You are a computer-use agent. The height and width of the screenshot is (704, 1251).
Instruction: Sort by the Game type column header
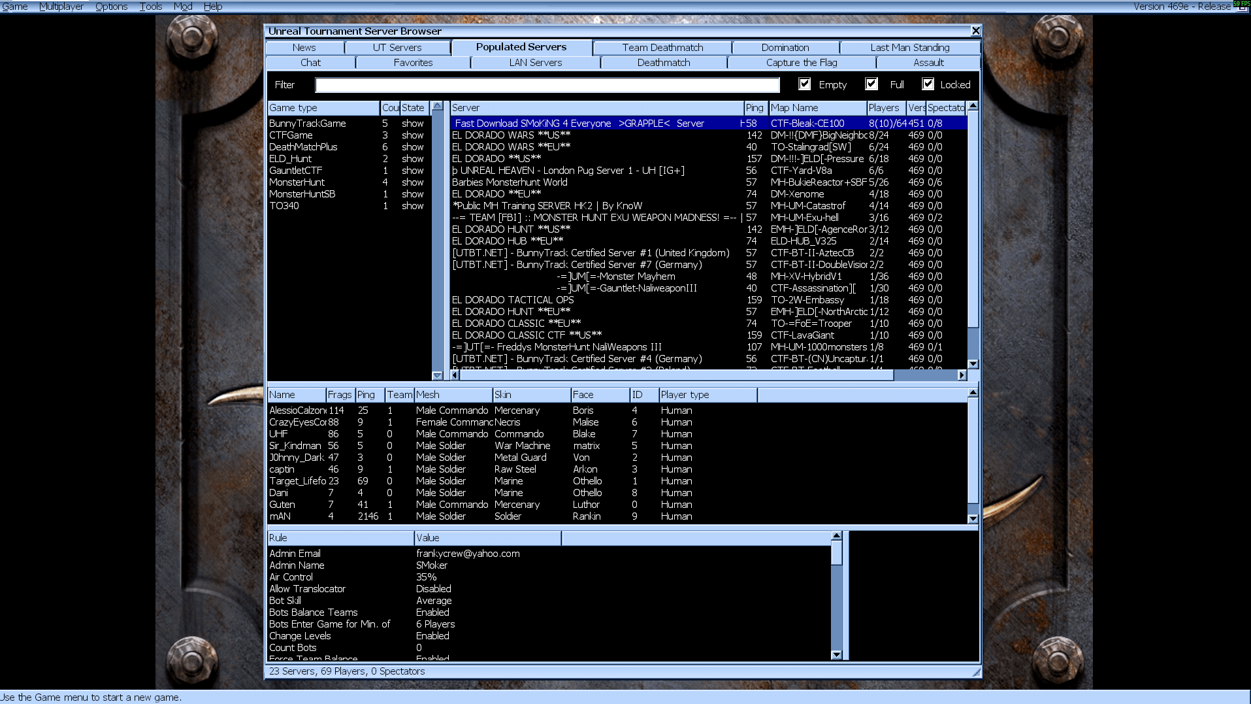coord(323,108)
